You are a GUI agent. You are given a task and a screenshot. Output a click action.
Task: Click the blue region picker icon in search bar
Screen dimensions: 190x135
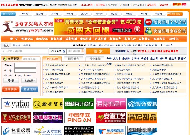(x=64, y=51)
